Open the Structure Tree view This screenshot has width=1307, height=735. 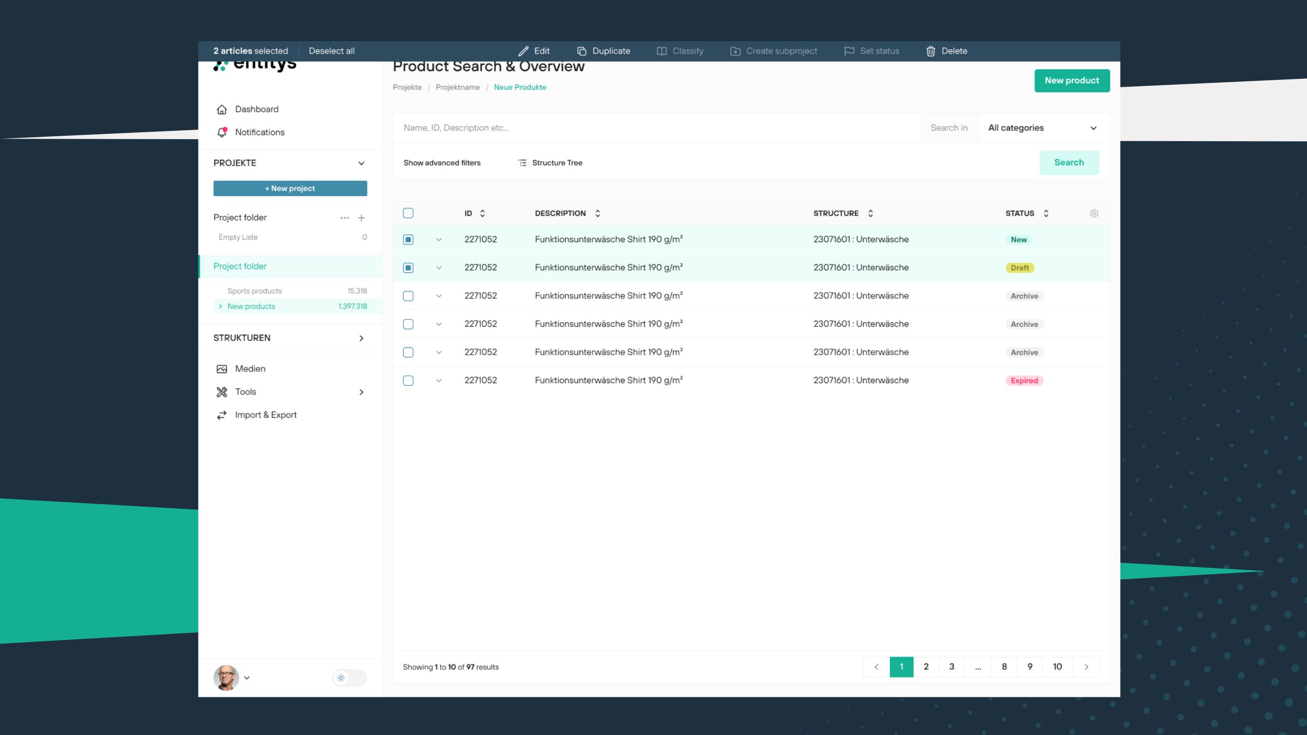pos(549,163)
